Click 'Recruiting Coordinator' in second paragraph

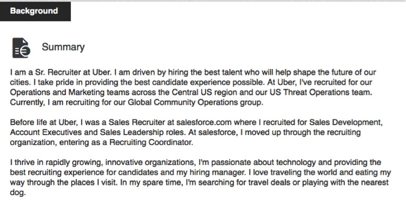(x=151, y=142)
